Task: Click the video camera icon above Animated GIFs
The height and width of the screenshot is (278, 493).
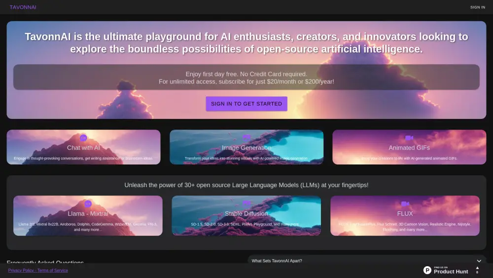Action: click(409, 138)
